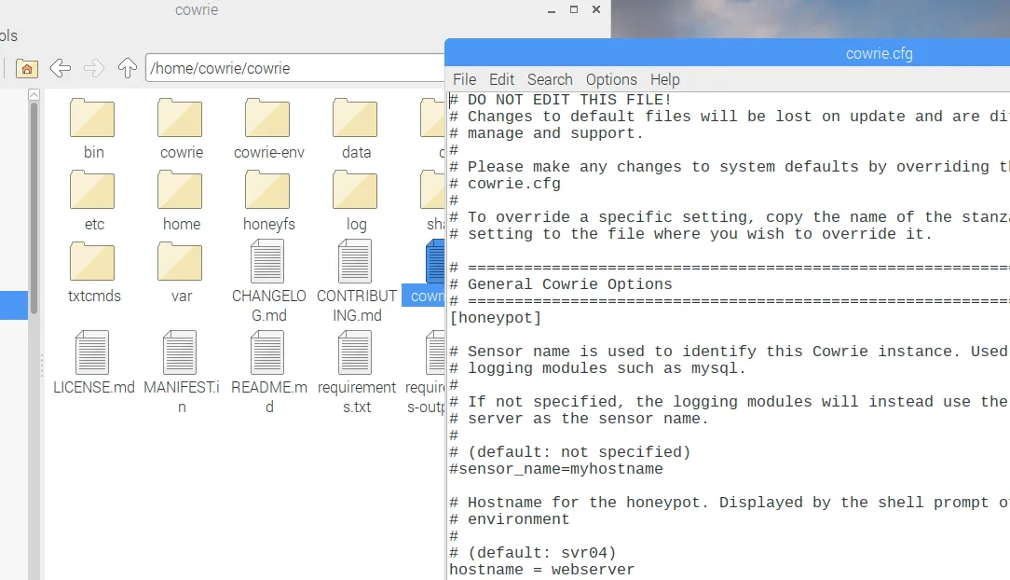Click the line '#sensor_name=myhostname'
The image size is (1010, 580).
click(x=556, y=468)
